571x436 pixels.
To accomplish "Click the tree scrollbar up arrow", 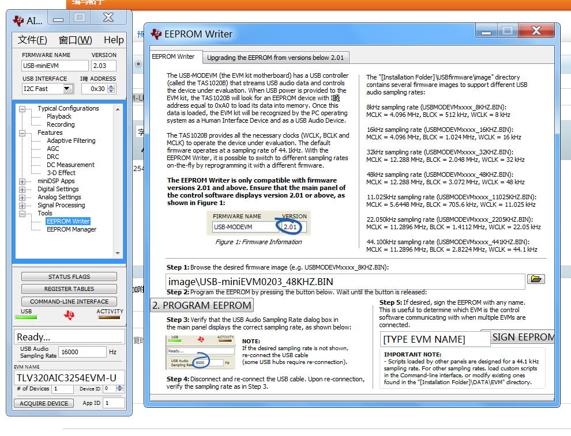I will (x=118, y=109).
